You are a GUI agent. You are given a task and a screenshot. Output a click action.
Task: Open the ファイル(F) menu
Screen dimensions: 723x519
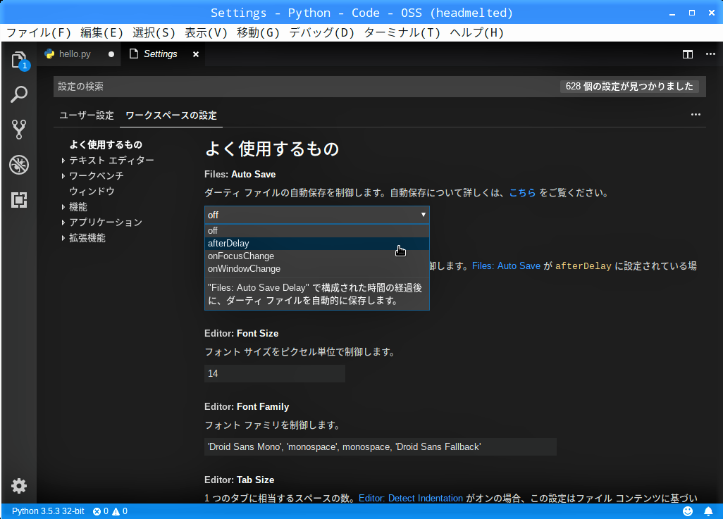pos(39,32)
